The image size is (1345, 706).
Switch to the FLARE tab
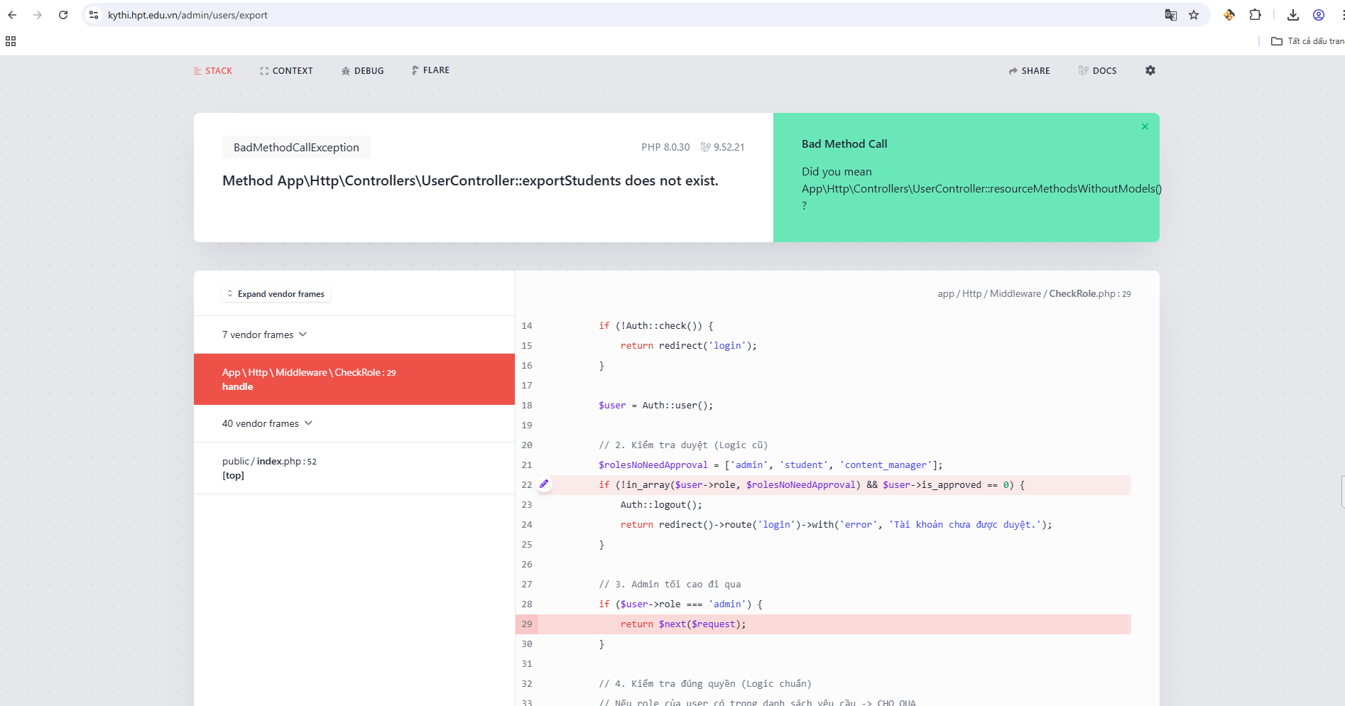point(430,70)
